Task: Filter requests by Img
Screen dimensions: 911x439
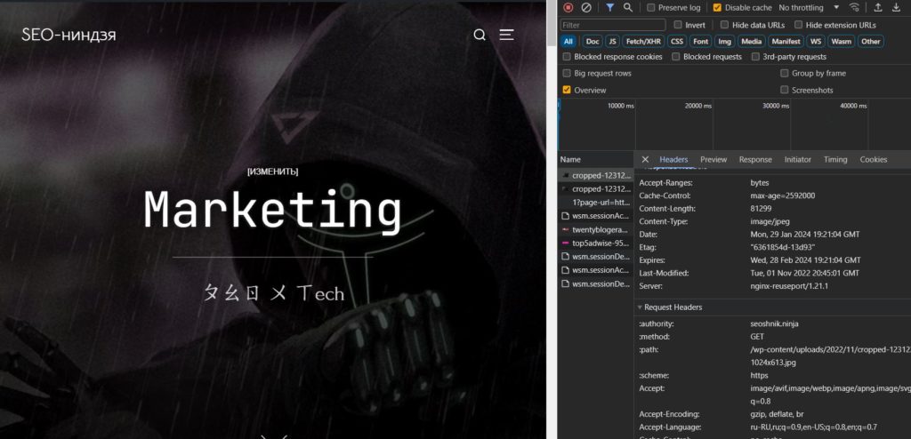Action: [724, 41]
